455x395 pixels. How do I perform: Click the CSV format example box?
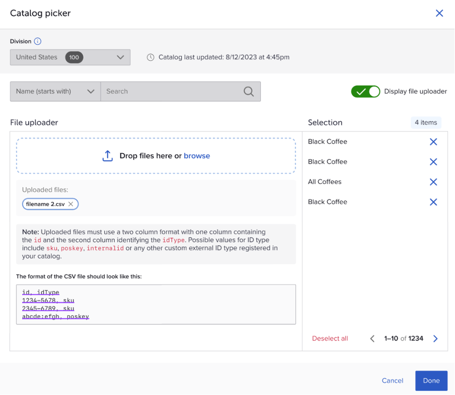pos(156,304)
